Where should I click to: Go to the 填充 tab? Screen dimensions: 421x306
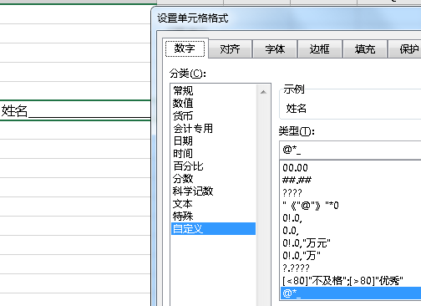point(365,49)
